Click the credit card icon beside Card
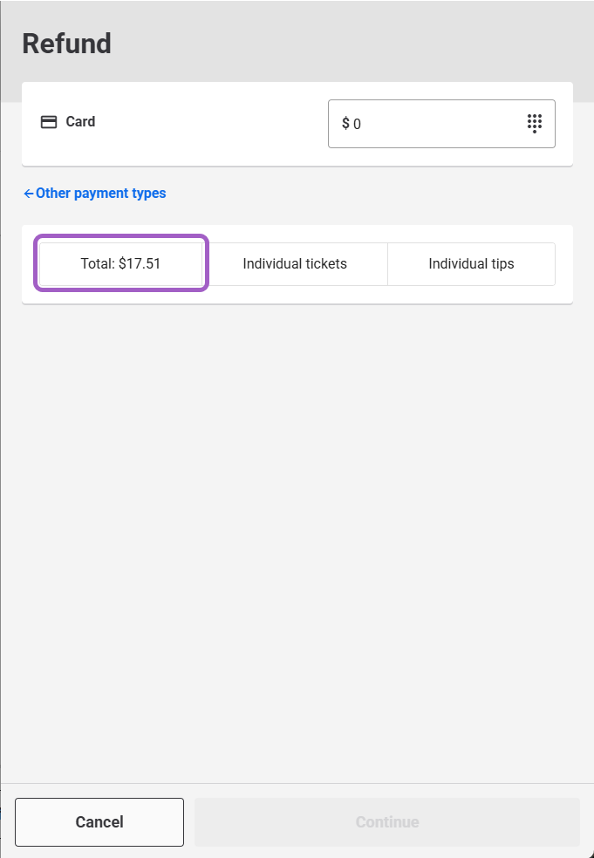The width and height of the screenshot is (594, 858). 49,122
